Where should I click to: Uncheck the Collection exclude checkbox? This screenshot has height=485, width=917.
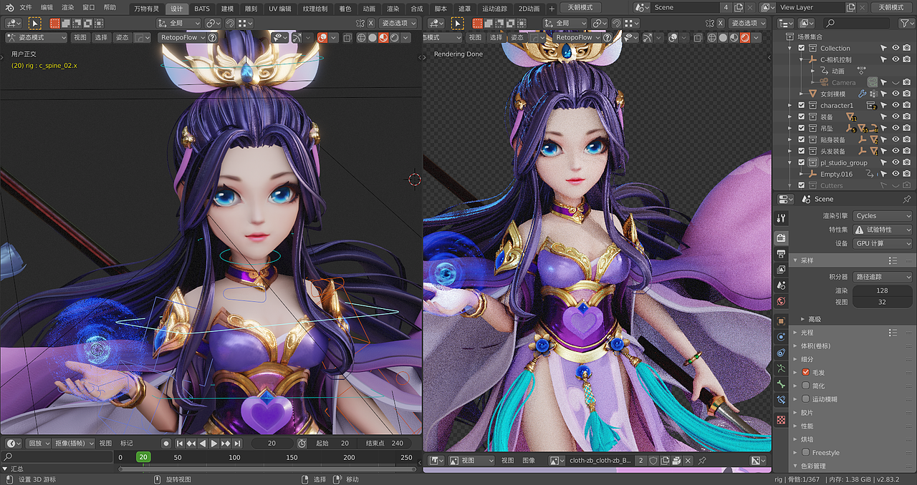[801, 48]
